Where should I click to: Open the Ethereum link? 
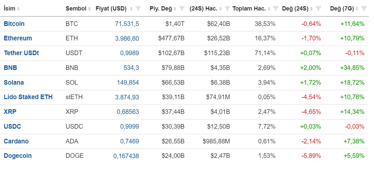18,38
